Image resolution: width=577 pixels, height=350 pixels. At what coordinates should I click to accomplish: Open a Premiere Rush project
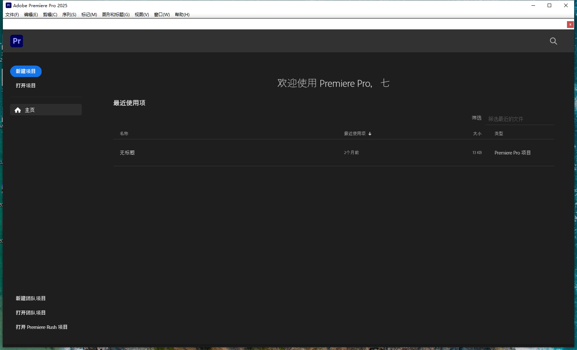[41, 327]
